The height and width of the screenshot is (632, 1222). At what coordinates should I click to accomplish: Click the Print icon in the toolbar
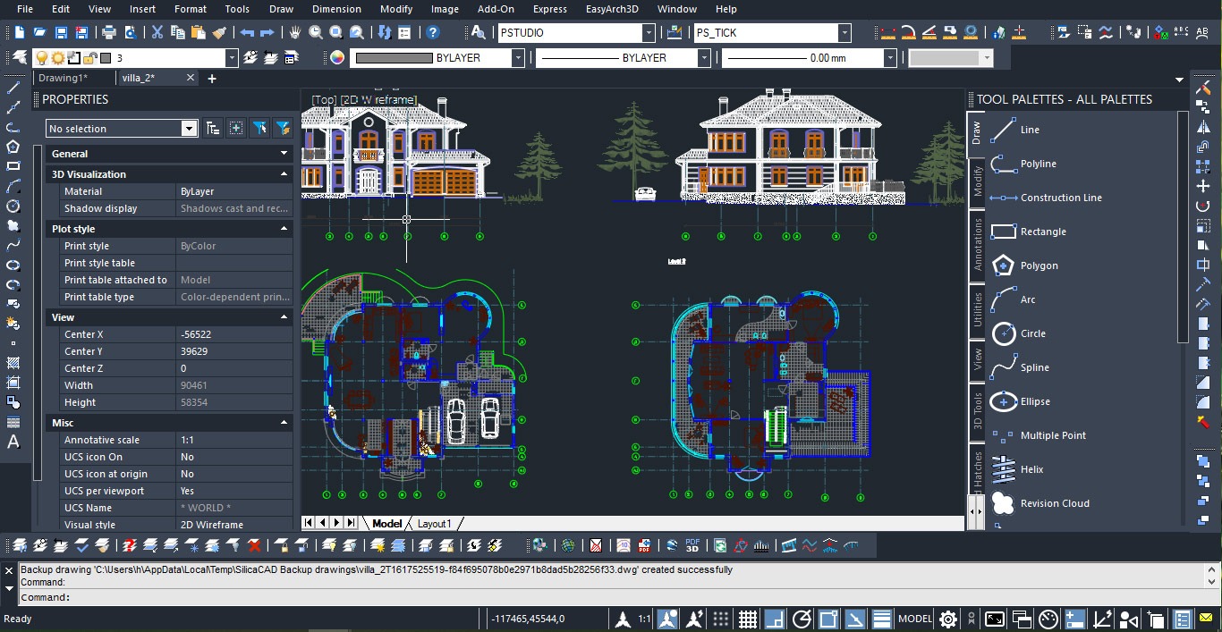click(109, 33)
